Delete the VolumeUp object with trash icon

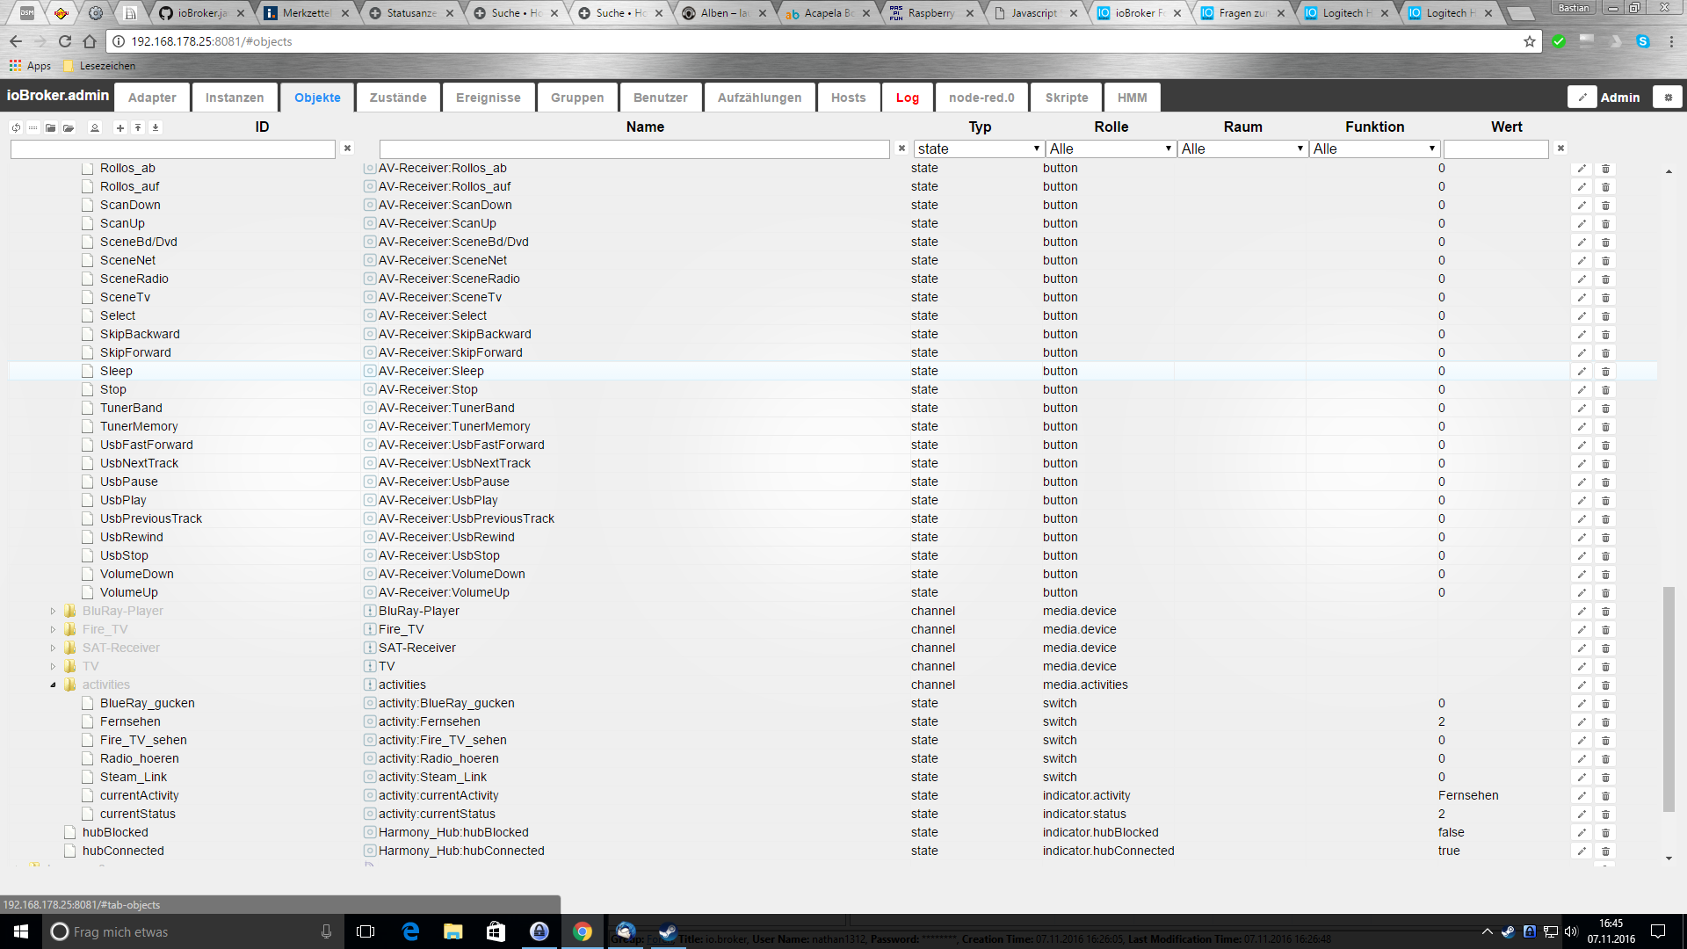[x=1605, y=592]
